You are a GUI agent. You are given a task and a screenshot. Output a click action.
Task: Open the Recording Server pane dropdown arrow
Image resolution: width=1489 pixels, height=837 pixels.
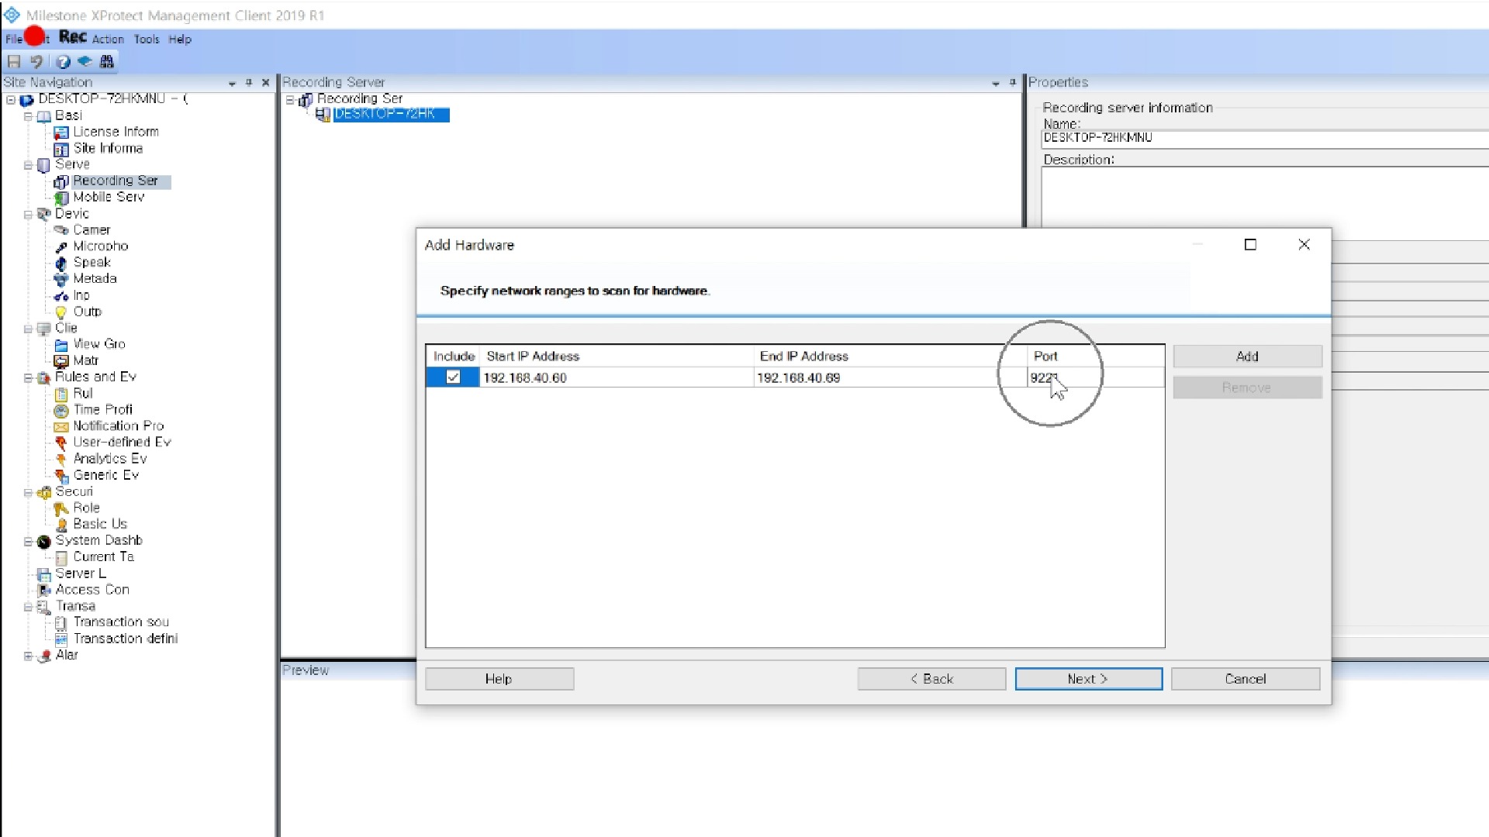click(996, 83)
